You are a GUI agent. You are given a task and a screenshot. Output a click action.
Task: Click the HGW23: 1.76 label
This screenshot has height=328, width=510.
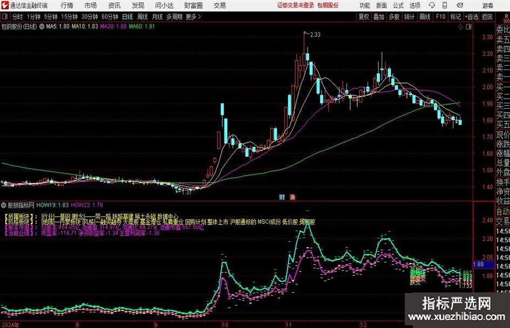click(x=87, y=205)
